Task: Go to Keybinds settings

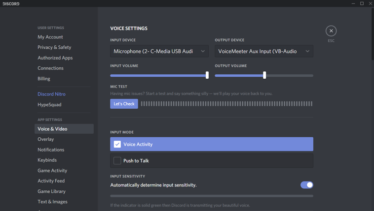Action: tap(47, 160)
